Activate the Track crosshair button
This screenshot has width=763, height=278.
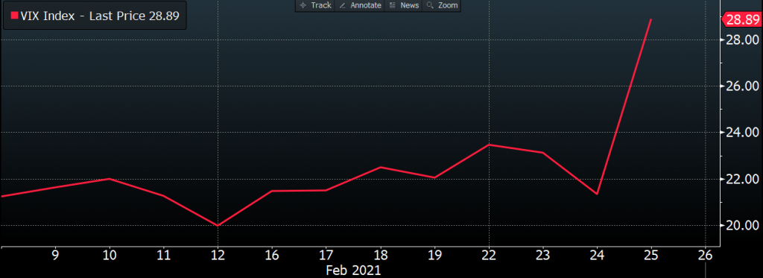pyautogui.click(x=315, y=5)
